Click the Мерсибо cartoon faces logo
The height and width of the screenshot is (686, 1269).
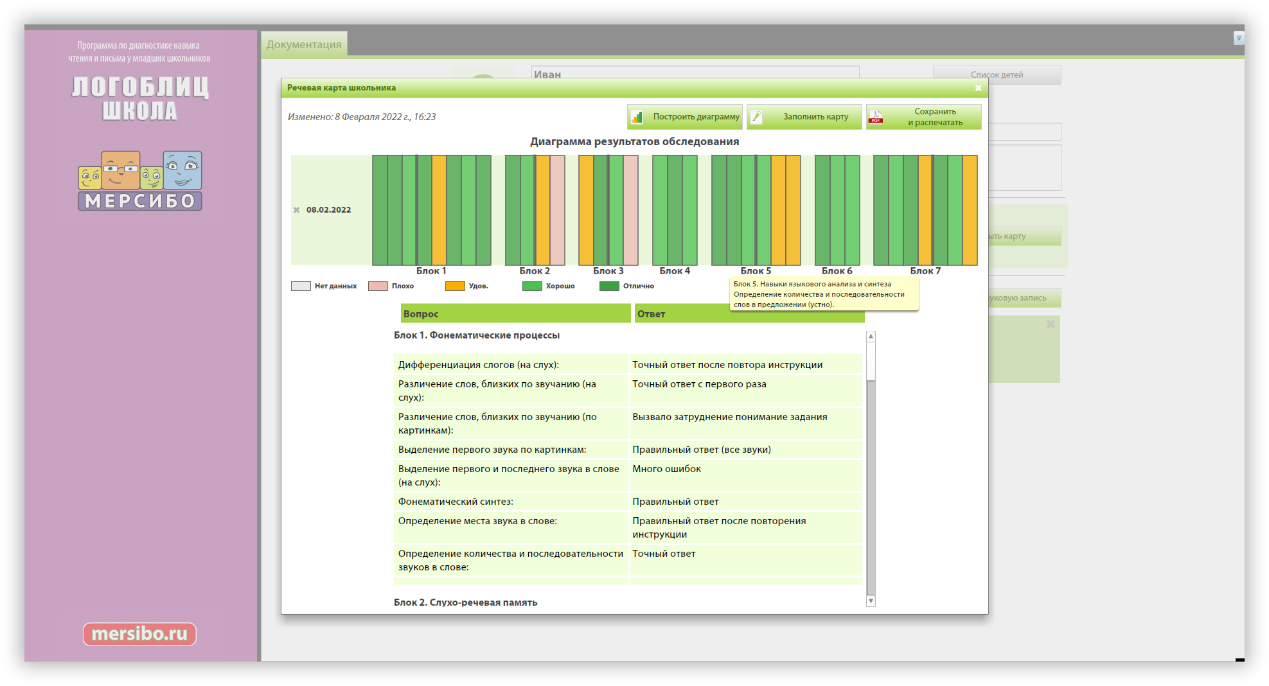(x=140, y=180)
